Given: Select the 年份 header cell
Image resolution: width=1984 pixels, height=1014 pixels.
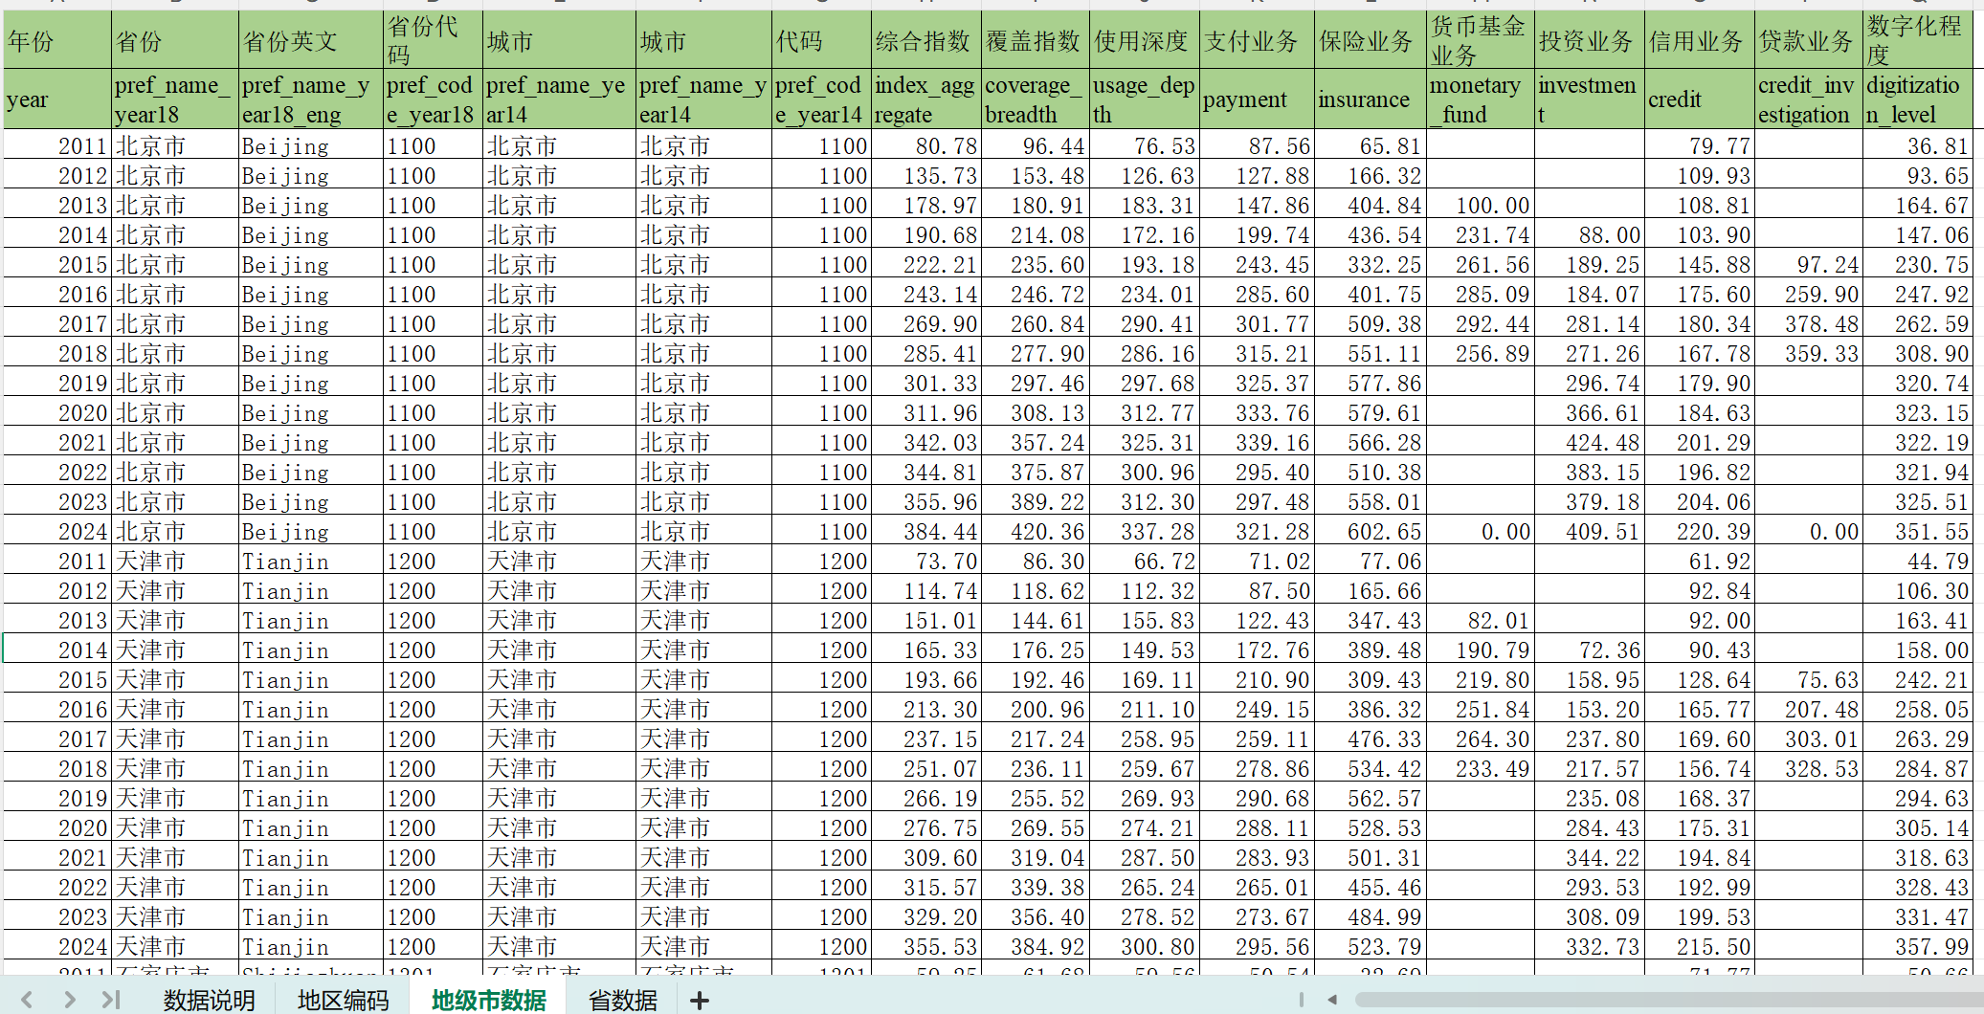Looking at the screenshot, I should (x=57, y=40).
